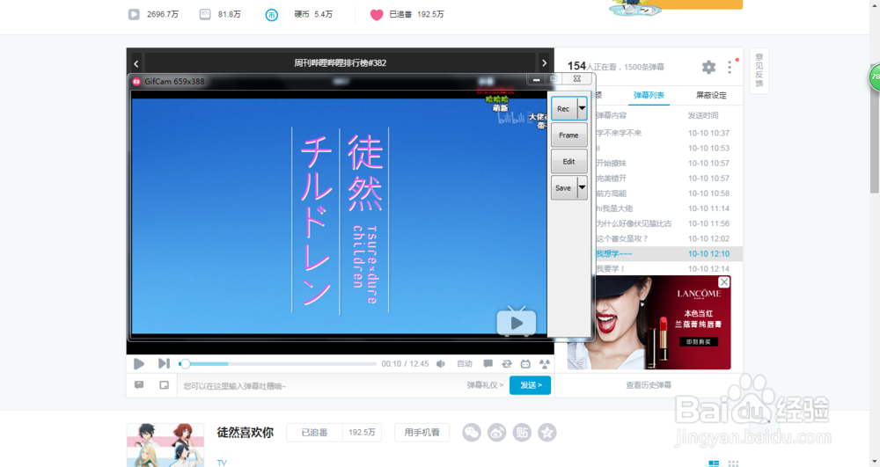Viewport: 880px width, 467px height.
Task: Click the mini-window icon beside danmaku input
Action: pos(164,385)
